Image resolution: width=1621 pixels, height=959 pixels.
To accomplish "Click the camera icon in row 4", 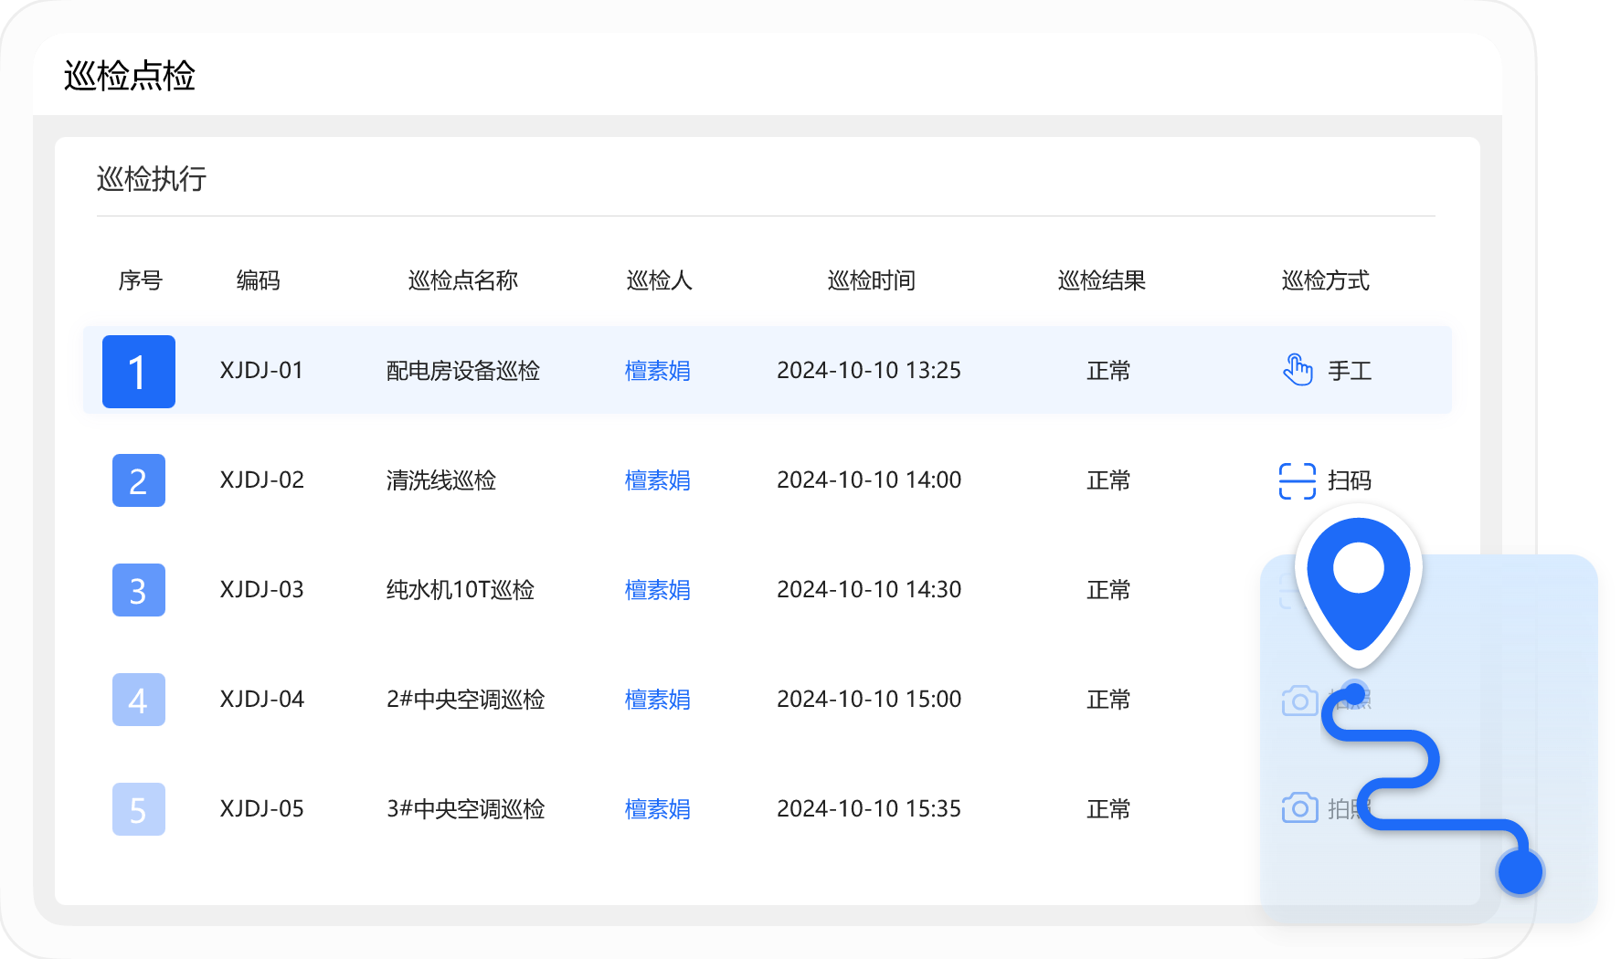I will pos(1299,701).
